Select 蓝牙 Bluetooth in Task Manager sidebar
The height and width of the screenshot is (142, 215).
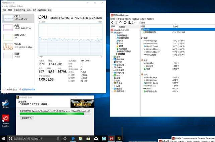(x=18, y=56)
